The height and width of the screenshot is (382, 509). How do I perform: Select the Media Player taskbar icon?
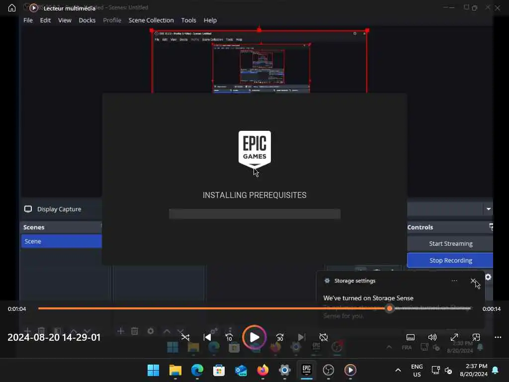[350, 370]
